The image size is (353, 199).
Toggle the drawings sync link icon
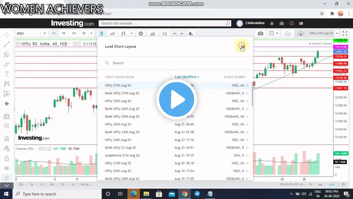(7, 178)
